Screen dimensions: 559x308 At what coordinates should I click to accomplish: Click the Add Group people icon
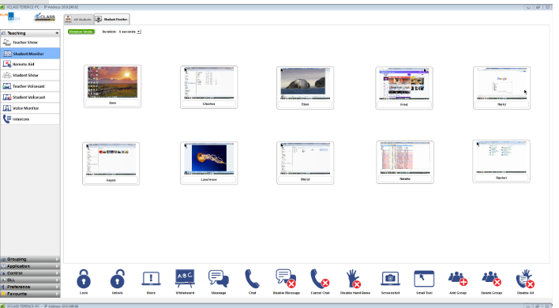(458, 279)
